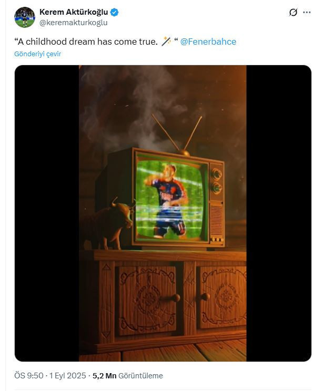Click the 1 Eyl 2025 date

[x=67, y=376]
